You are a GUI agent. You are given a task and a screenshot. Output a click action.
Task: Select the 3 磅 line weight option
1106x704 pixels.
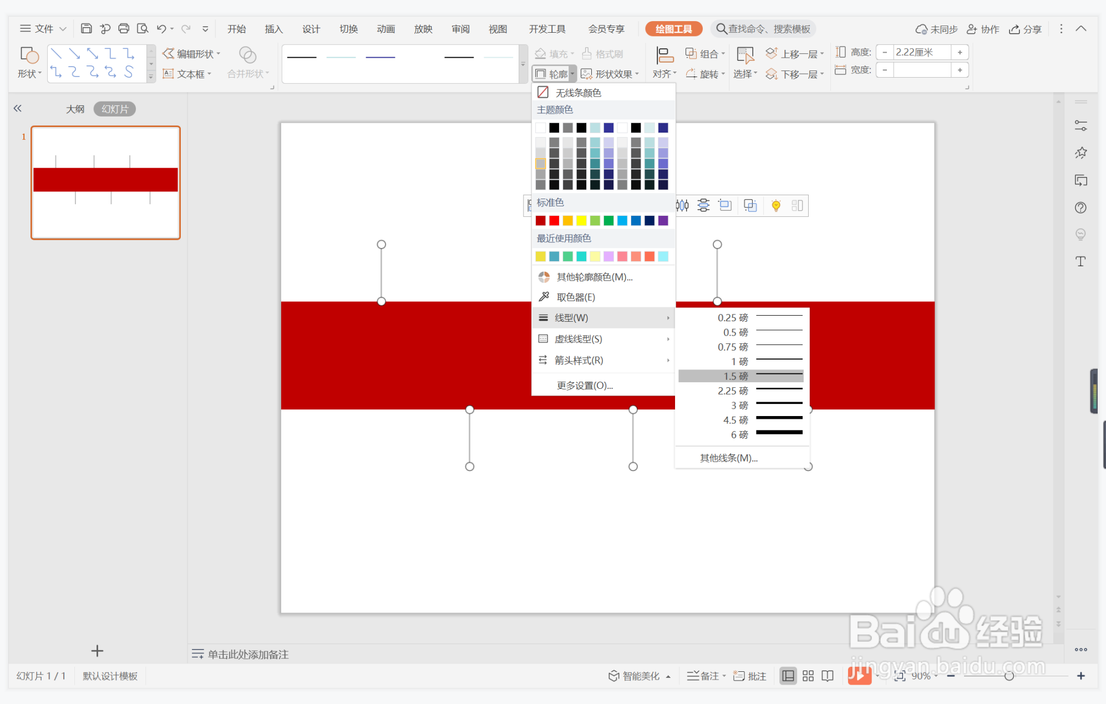tap(741, 406)
